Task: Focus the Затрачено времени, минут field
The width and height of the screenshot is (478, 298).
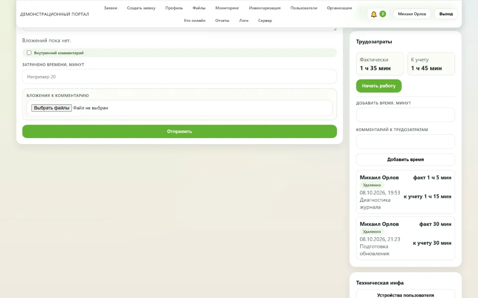Action: point(180,76)
